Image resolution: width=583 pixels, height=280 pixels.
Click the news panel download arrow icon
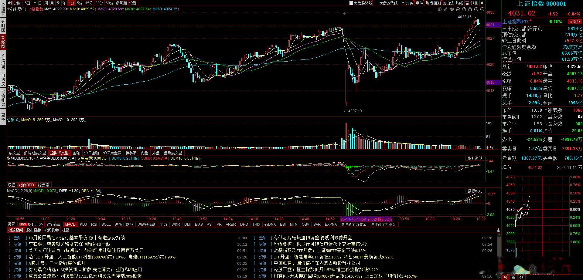498,230
